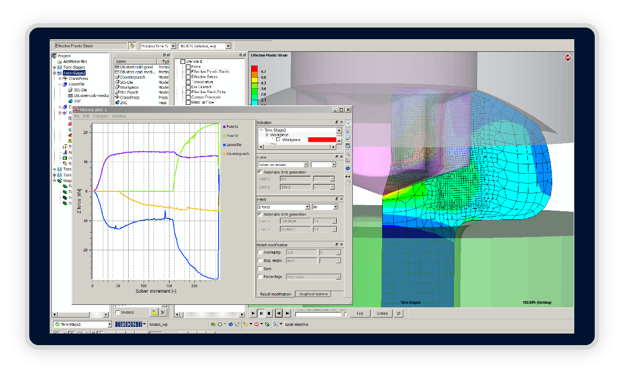The image size is (624, 376).
Task: Click the double-arrow fit icon in History plot sidebar
Action: [348, 176]
